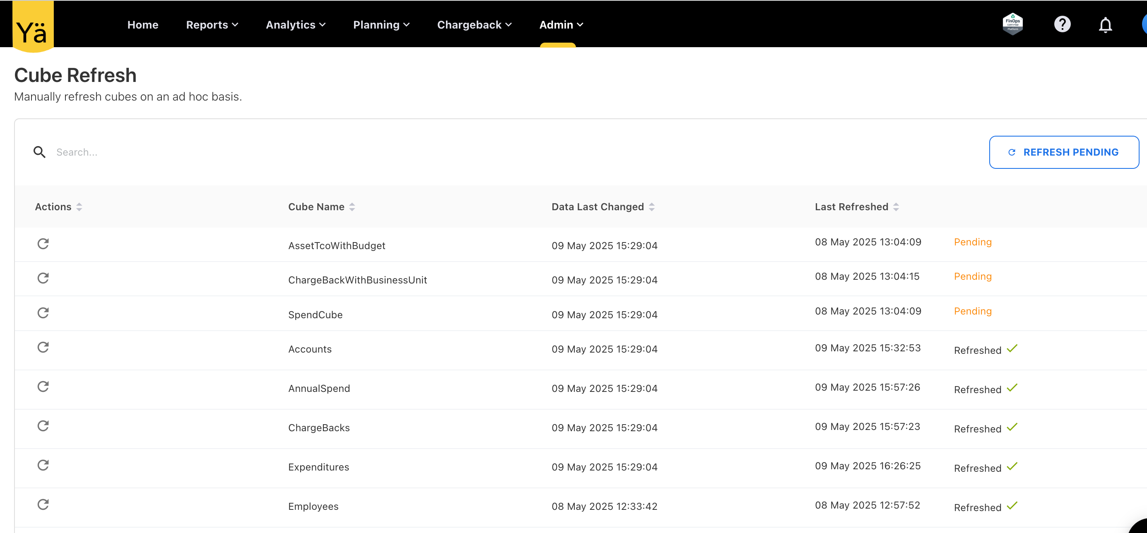The height and width of the screenshot is (533, 1147).
Task: Click the FinOps Certified Platform badge
Action: coord(1012,24)
